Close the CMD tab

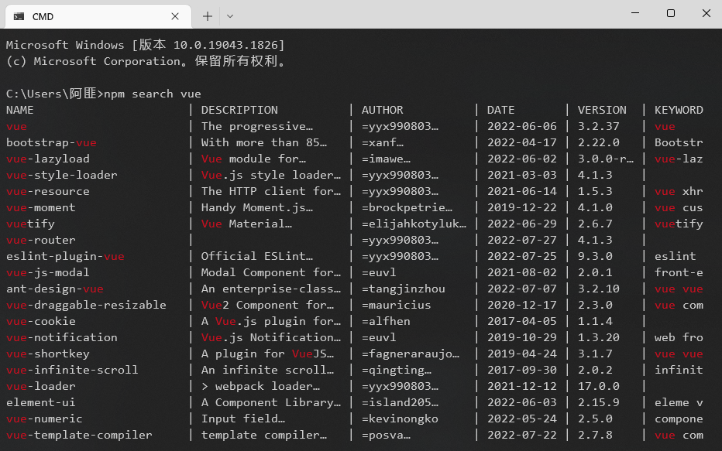tap(175, 16)
